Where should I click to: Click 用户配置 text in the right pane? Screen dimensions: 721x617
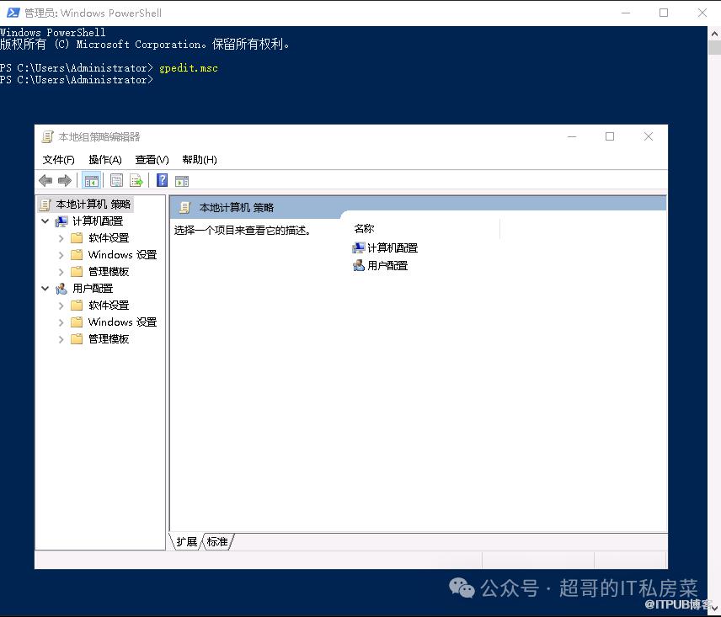pos(387,265)
